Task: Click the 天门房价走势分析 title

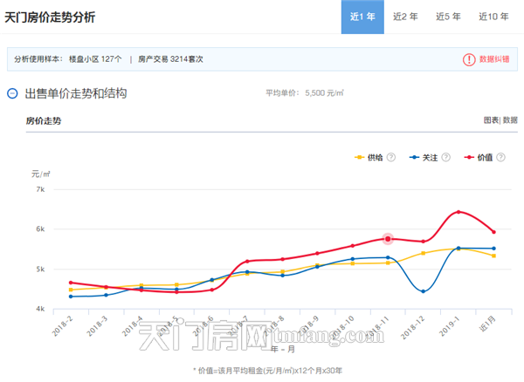Action: (50, 17)
